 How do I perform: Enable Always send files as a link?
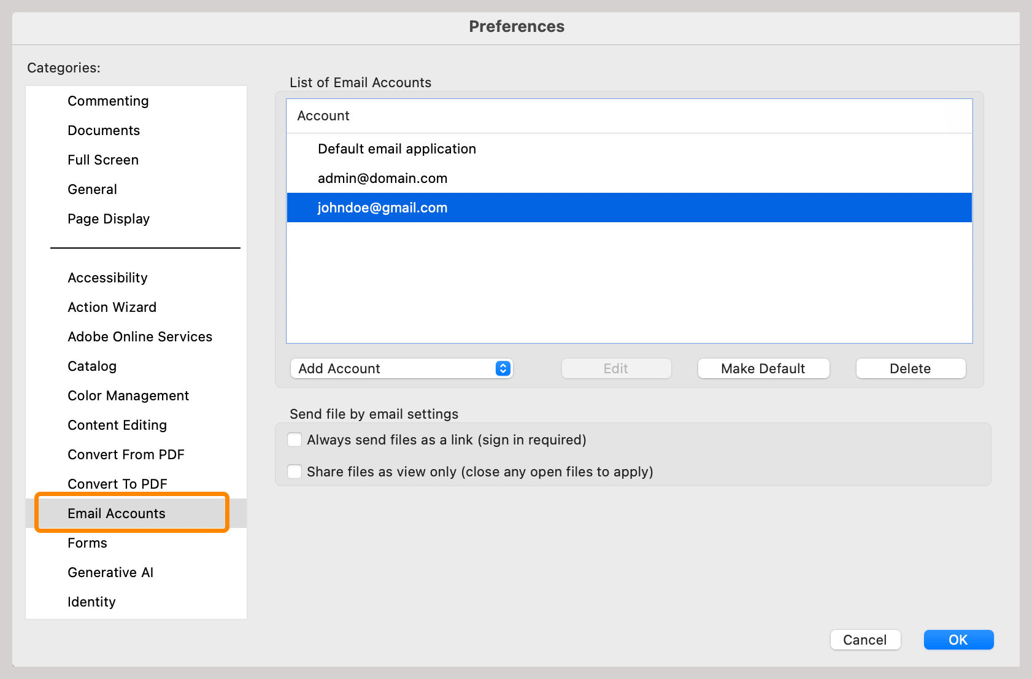click(x=295, y=440)
